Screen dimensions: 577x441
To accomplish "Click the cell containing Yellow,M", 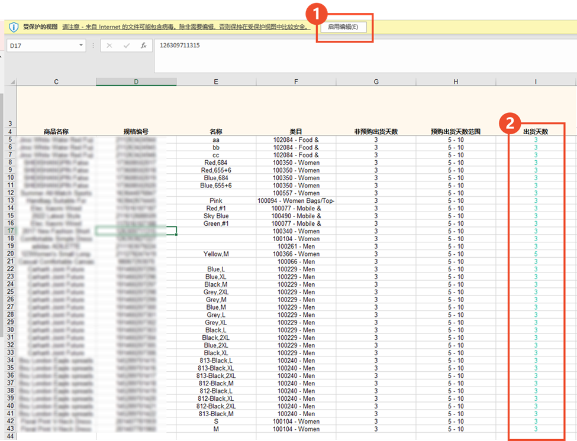I will point(216,254).
